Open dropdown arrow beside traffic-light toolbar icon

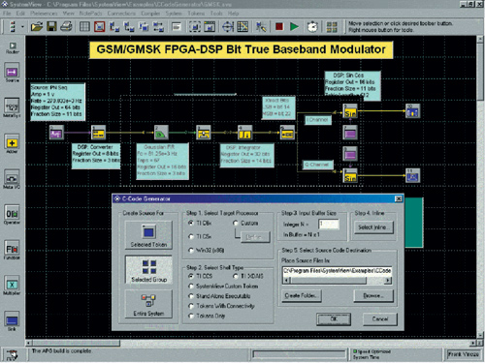click(x=22, y=26)
